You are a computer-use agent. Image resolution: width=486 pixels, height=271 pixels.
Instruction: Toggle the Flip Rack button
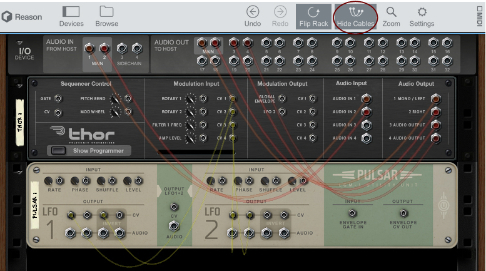(x=313, y=17)
